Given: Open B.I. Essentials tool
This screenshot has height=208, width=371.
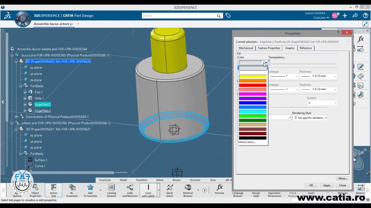Looking at the screenshot, I should pyautogui.click(x=72, y=191).
